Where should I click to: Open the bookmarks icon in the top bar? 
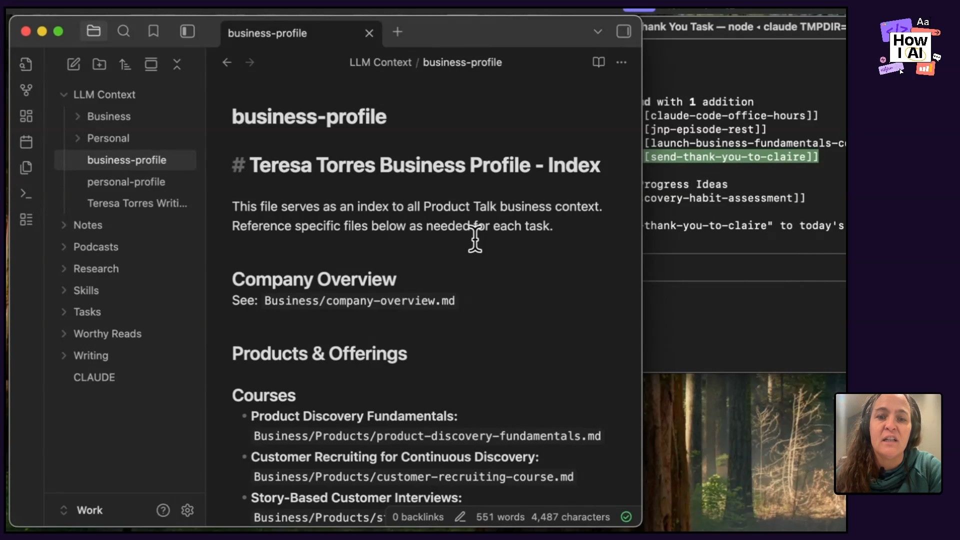[153, 31]
